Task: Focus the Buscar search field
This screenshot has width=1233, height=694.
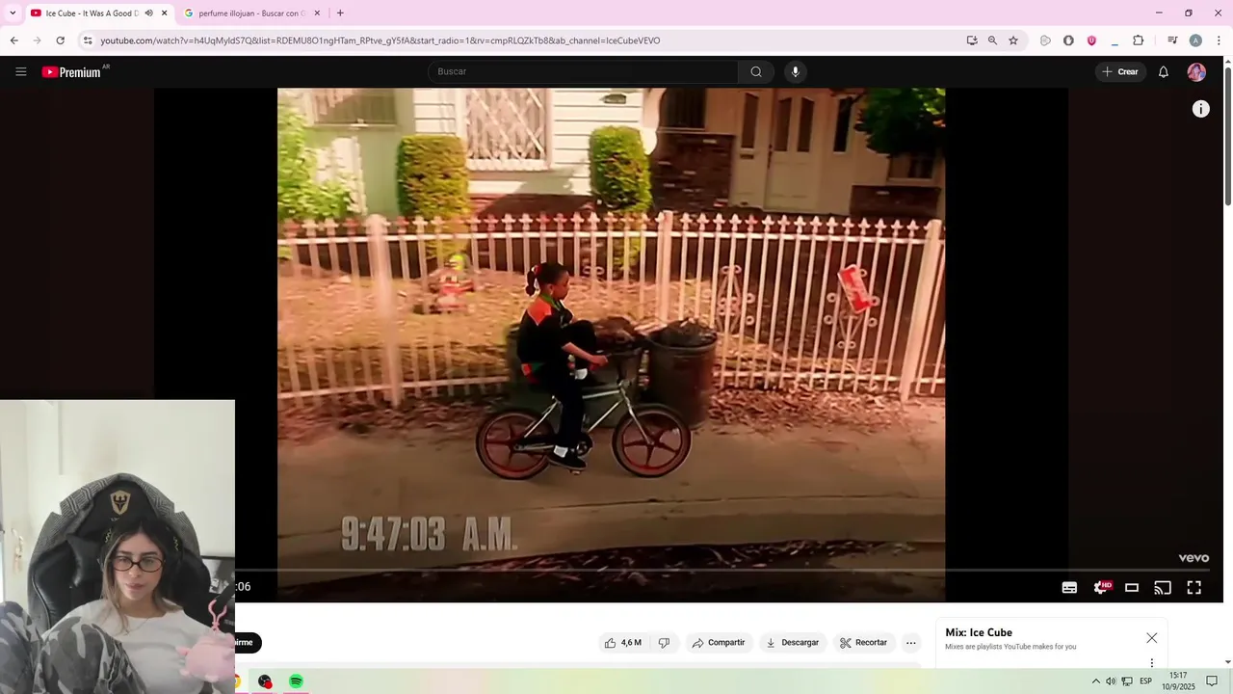Action: click(x=583, y=71)
